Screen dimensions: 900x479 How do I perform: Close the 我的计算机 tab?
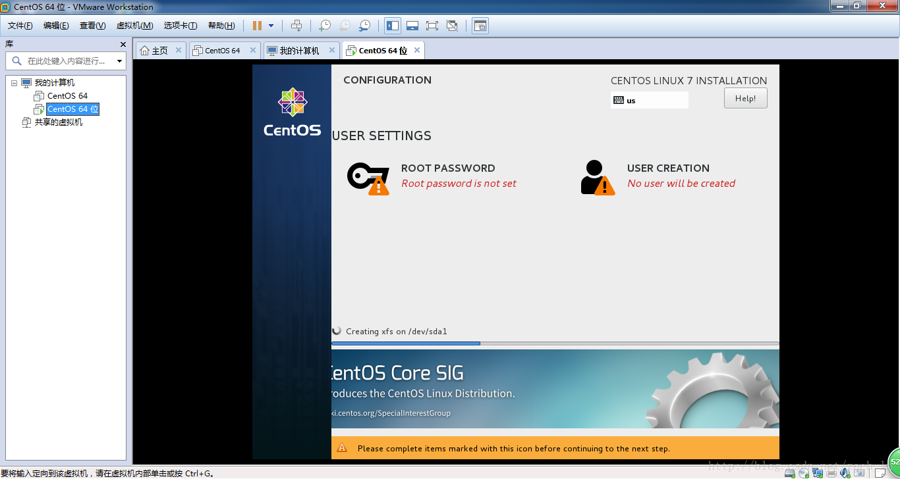point(332,50)
